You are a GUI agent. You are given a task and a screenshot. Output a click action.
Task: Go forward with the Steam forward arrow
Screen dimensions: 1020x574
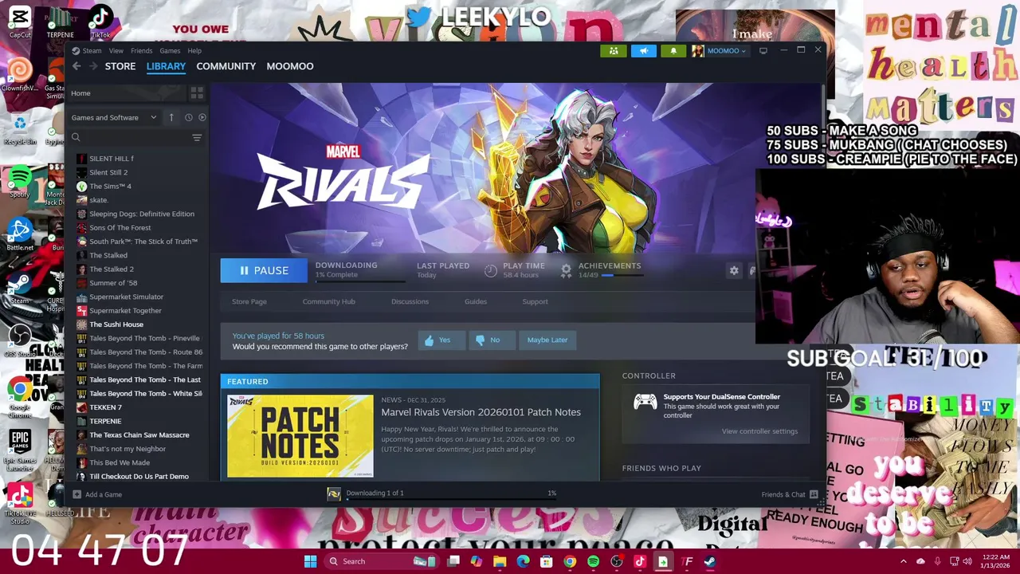pyautogui.click(x=93, y=66)
